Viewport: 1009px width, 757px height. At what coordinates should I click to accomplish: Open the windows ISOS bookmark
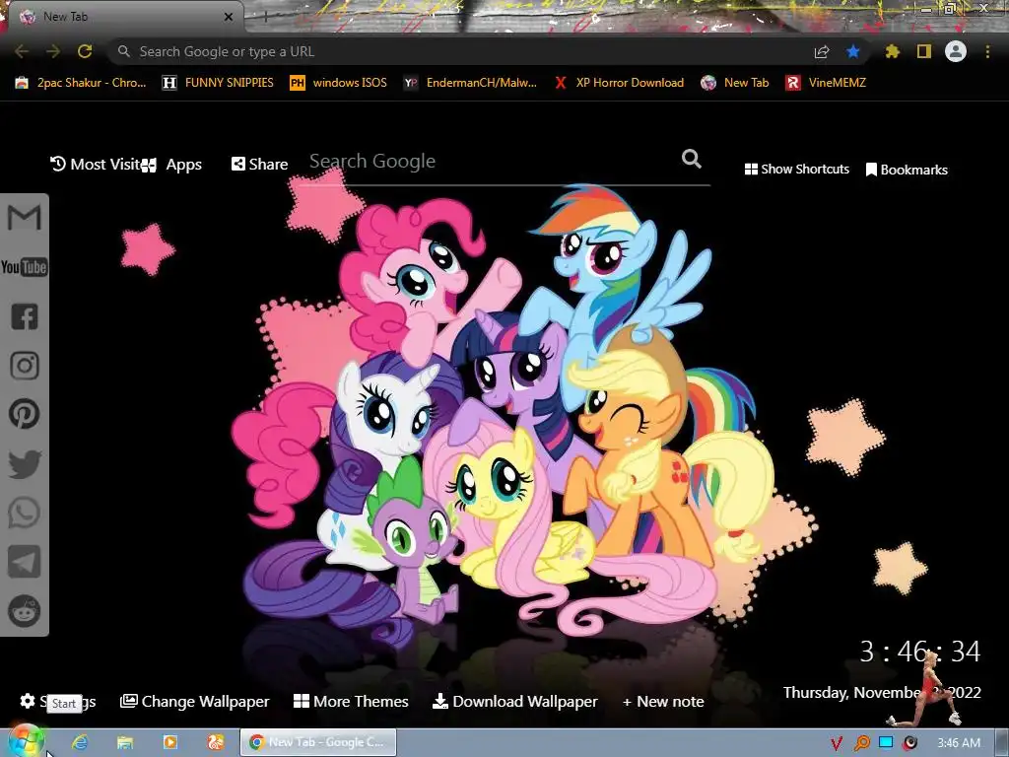tap(339, 83)
